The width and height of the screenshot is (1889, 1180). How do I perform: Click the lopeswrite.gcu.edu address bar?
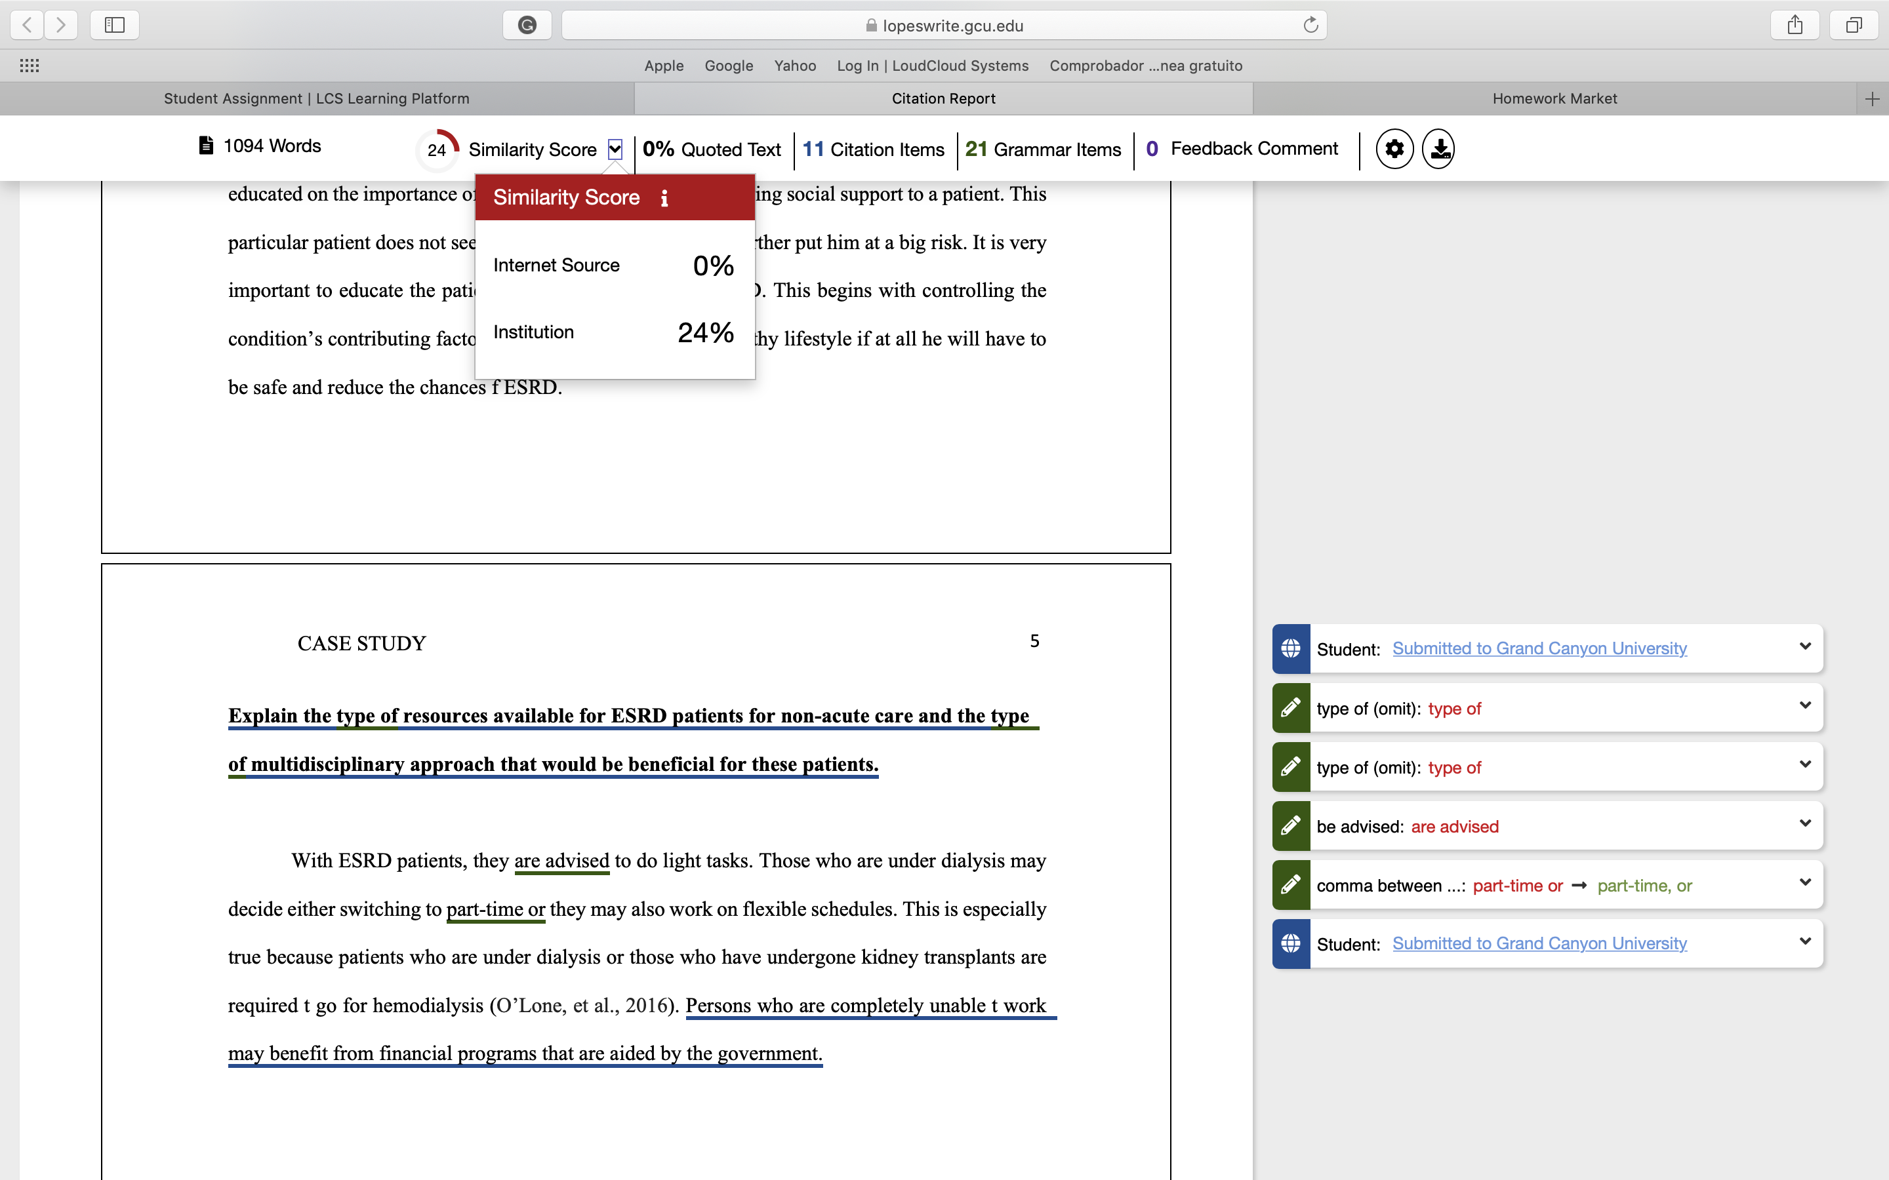click(x=944, y=25)
